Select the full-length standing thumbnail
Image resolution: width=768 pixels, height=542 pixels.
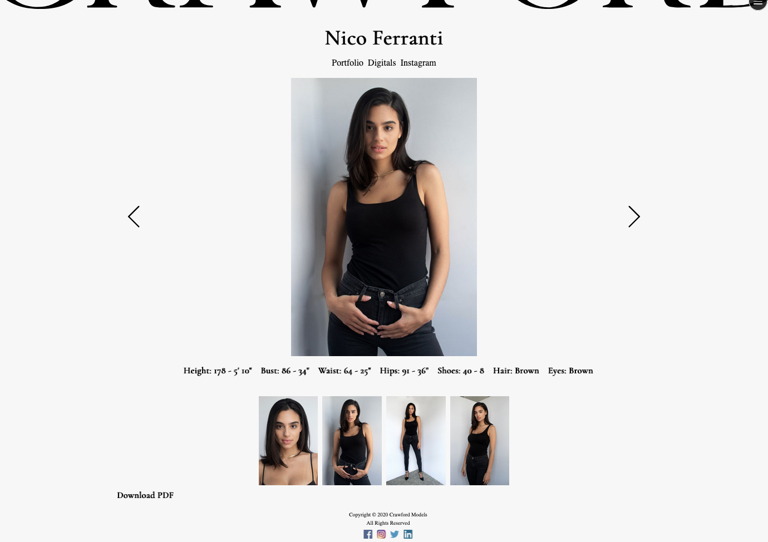(x=416, y=441)
